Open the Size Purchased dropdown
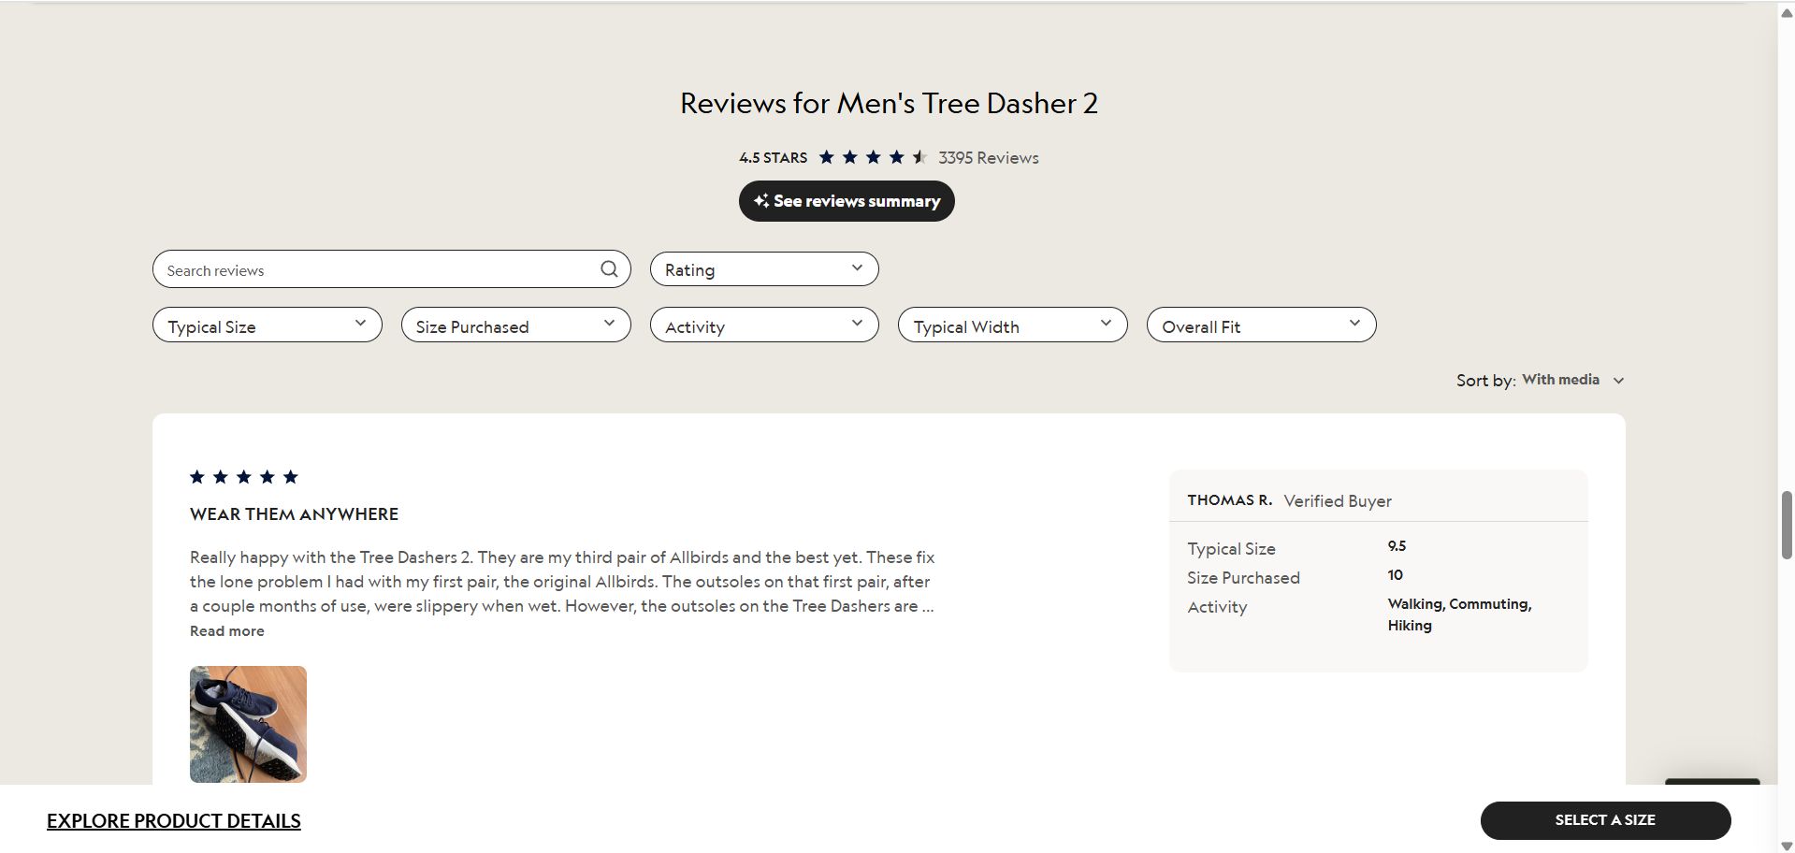 coord(516,325)
